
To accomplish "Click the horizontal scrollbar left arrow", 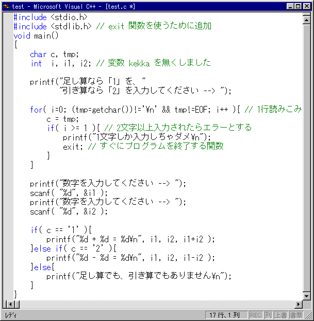I will tap(10, 305).
